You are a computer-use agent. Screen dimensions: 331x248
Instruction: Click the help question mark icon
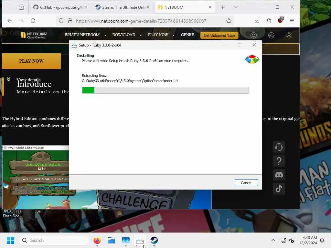click(279, 161)
